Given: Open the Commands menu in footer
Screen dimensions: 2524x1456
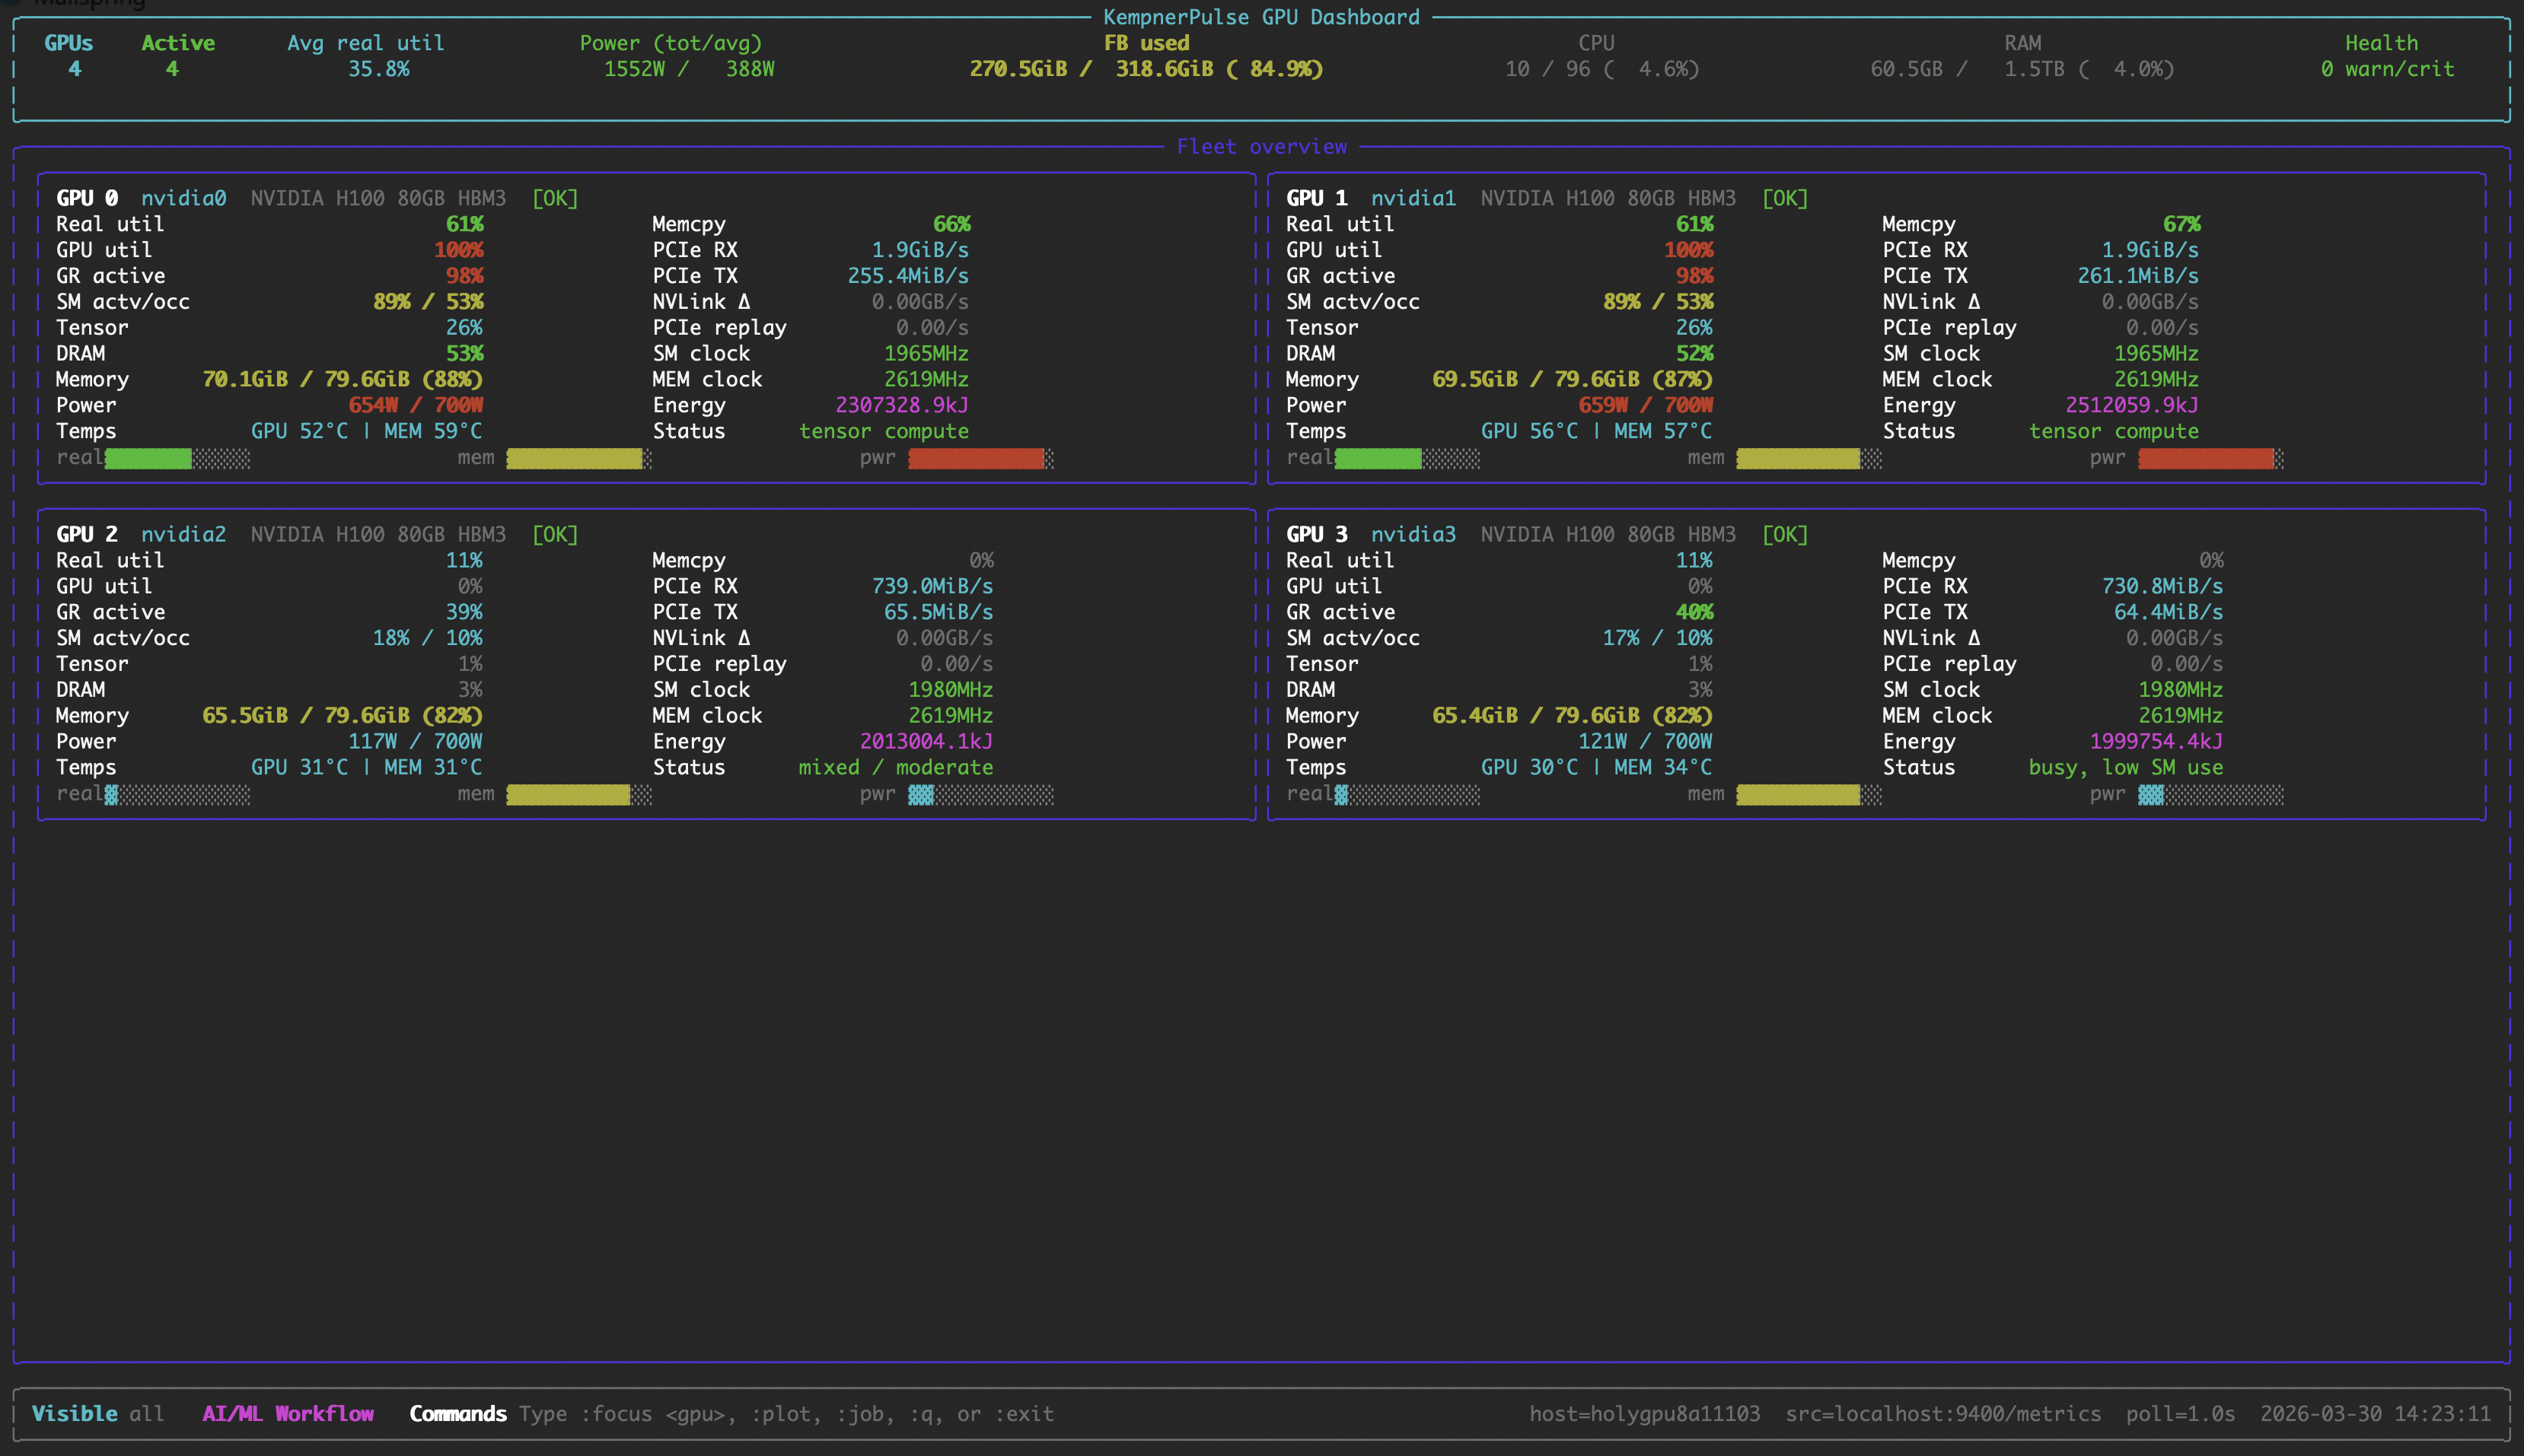Looking at the screenshot, I should point(457,1413).
